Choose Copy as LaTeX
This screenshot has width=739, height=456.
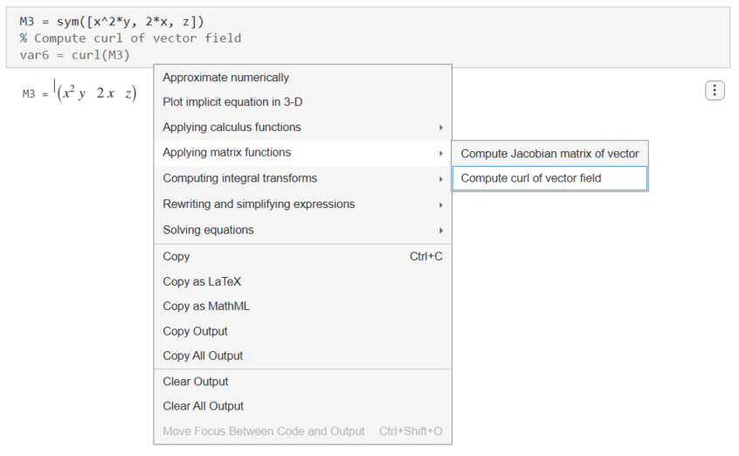tap(202, 282)
